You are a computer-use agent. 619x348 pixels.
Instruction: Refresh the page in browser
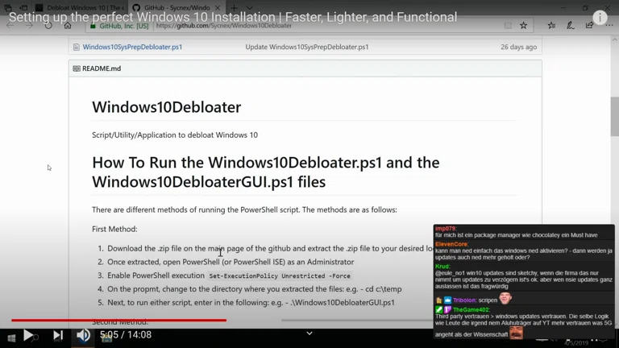click(x=48, y=26)
